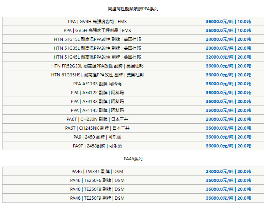Click the PPA GV4H 高强度齿轮 EMS row

click(133, 21)
